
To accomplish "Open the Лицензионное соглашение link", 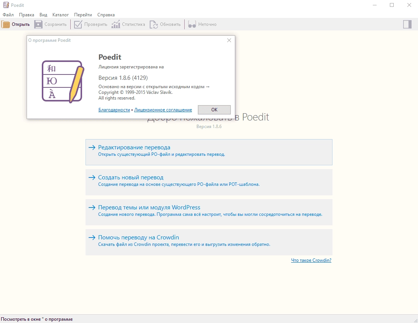I will point(163,110).
